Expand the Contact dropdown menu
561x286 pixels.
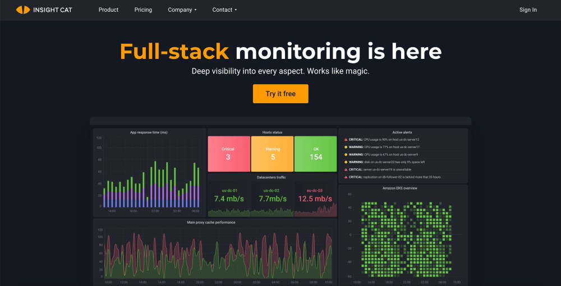coord(224,10)
